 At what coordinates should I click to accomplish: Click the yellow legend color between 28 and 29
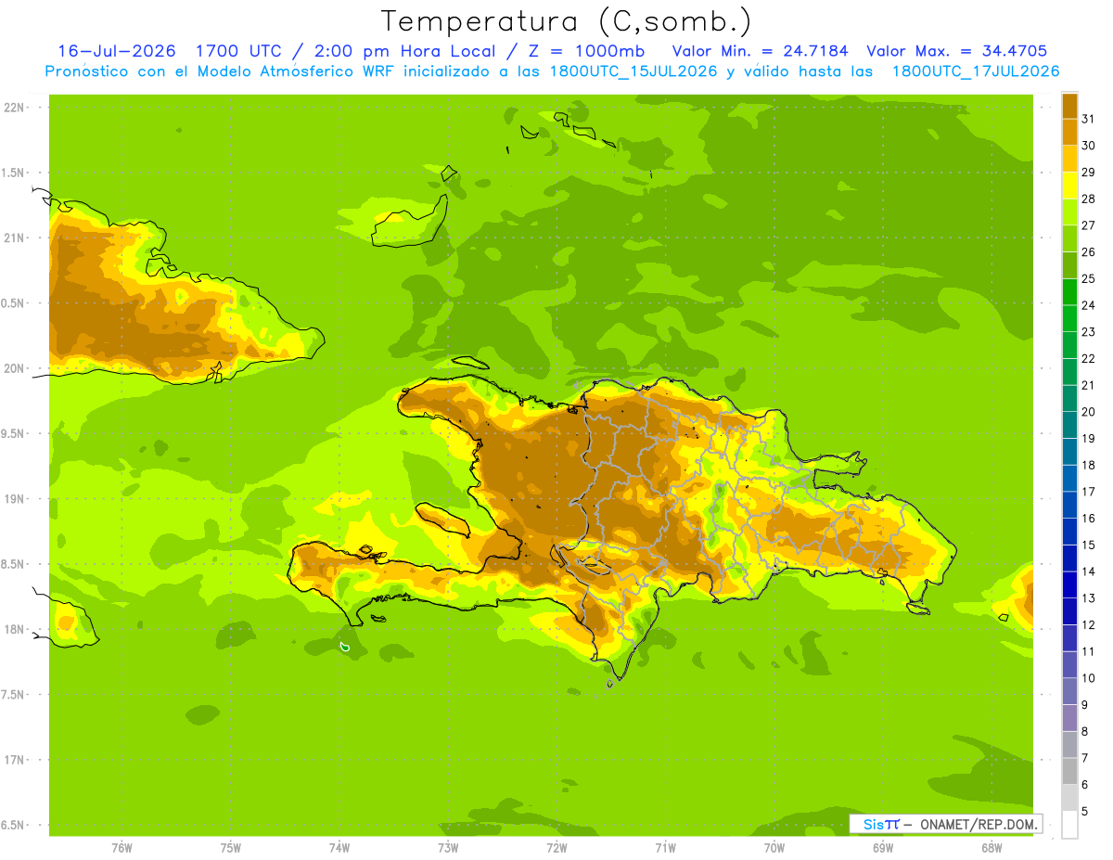click(1069, 186)
